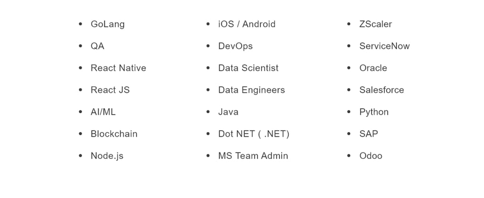Open the Odoo list item
Image resolution: width=484 pixels, height=198 pixels.
(371, 156)
